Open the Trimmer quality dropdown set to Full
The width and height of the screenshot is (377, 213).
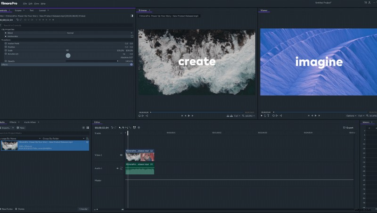(237, 116)
